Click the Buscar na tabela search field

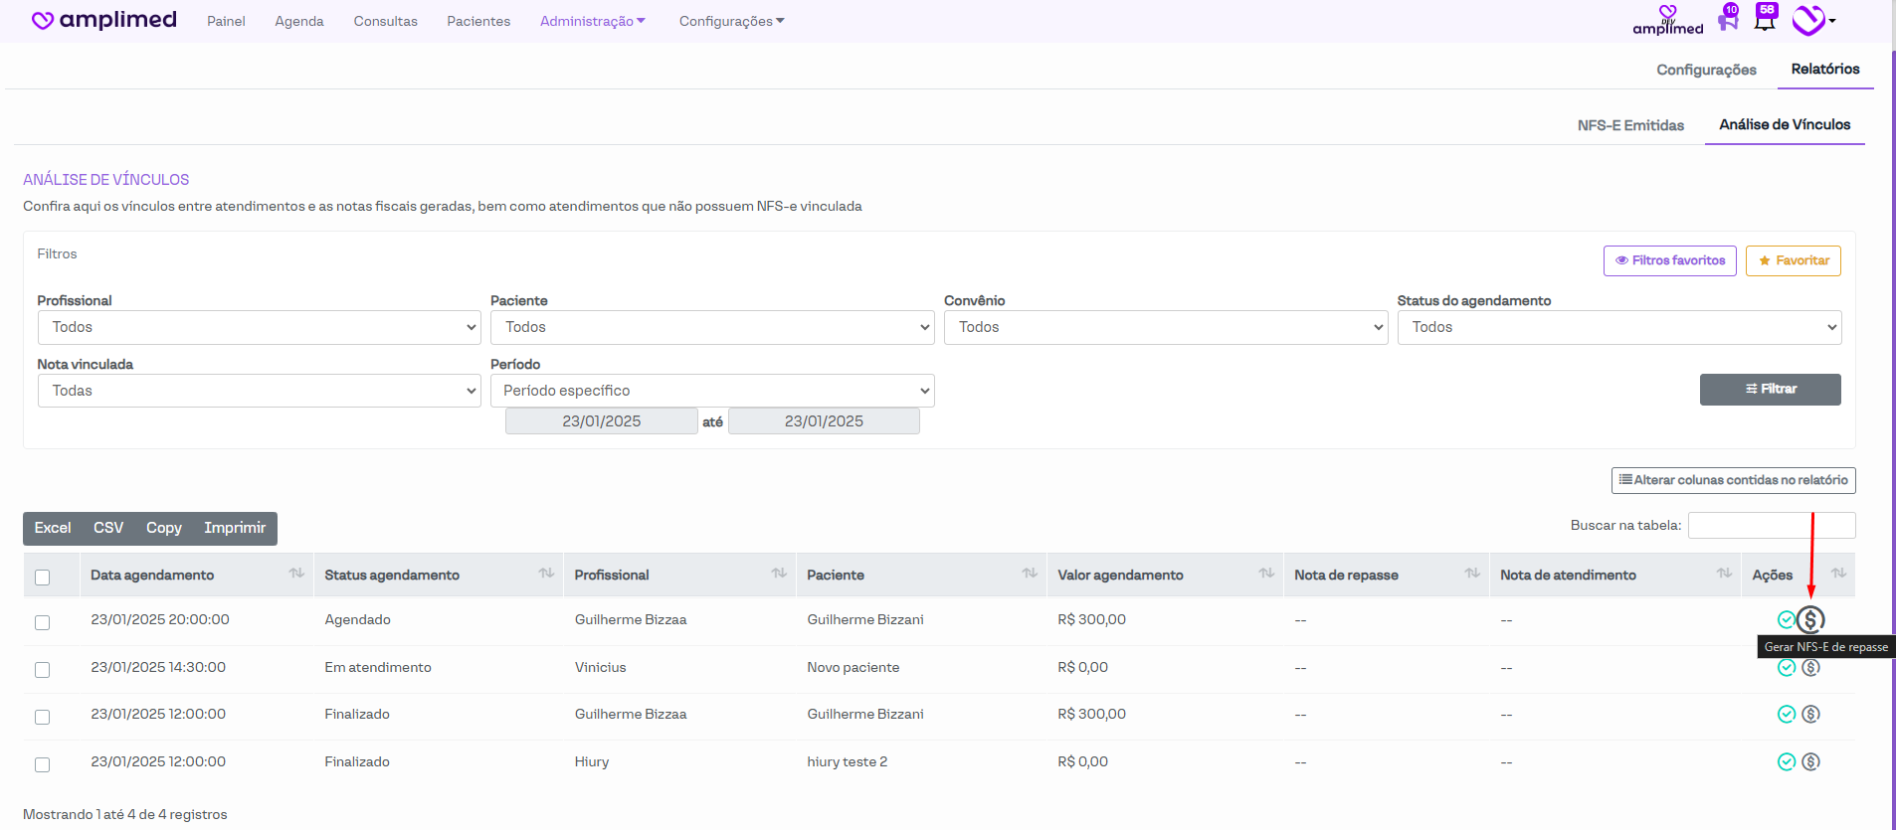[x=1771, y=525]
